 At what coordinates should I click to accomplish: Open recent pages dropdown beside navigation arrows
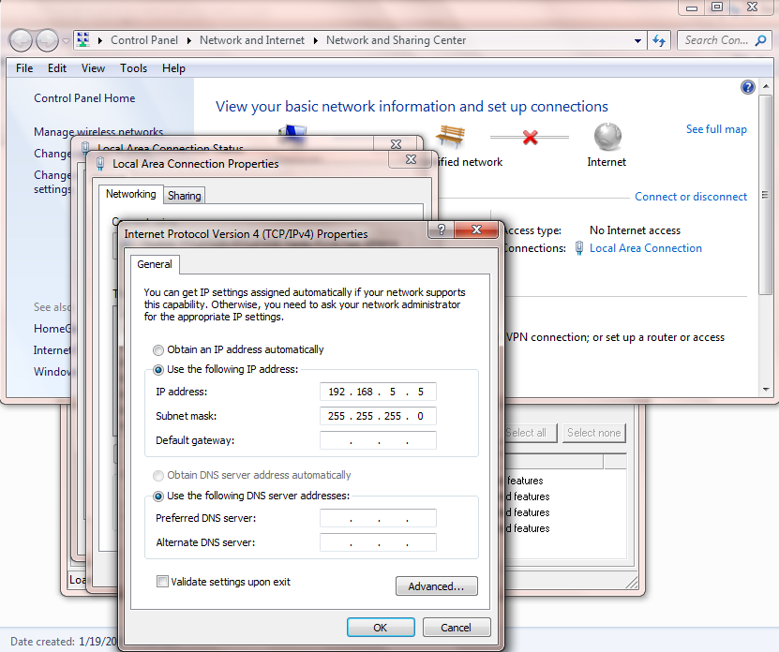66,41
